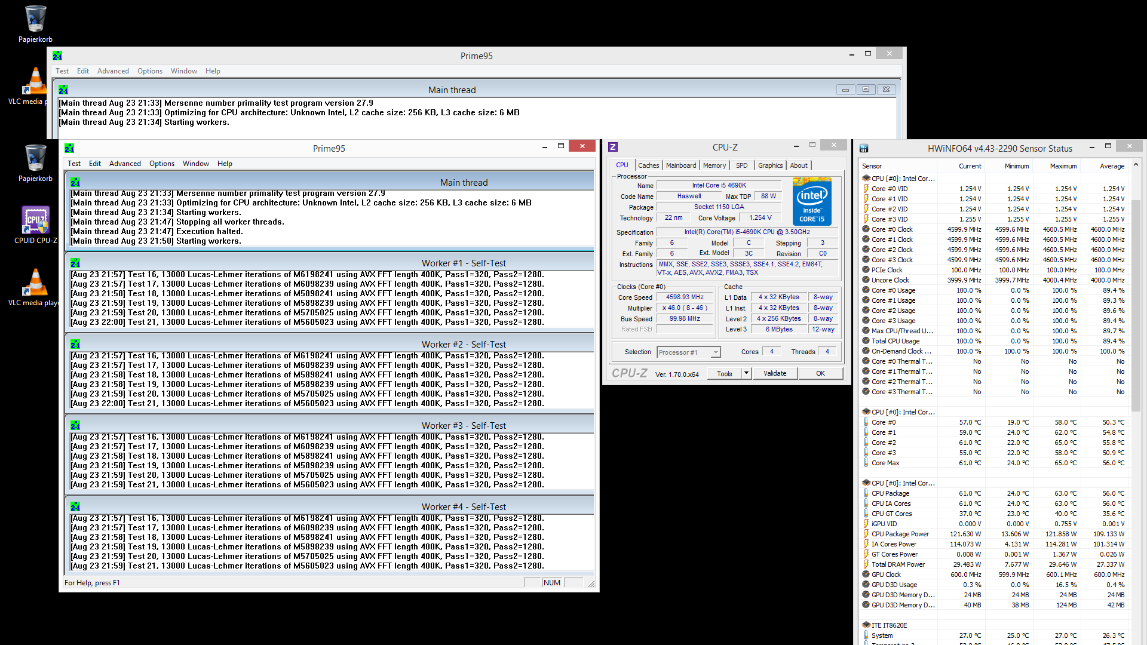This screenshot has width=1147, height=645.
Task: Click the Intel Core i5 inside logo
Action: pos(812,202)
